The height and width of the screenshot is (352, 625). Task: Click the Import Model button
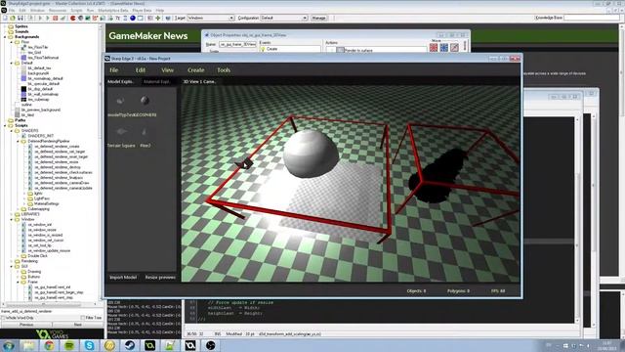tap(123, 277)
